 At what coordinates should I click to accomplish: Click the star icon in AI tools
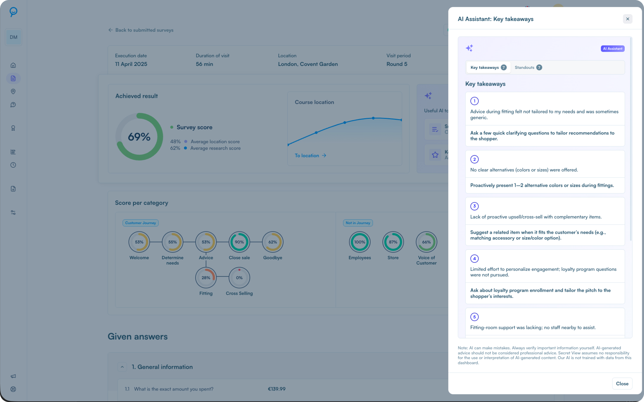435,155
